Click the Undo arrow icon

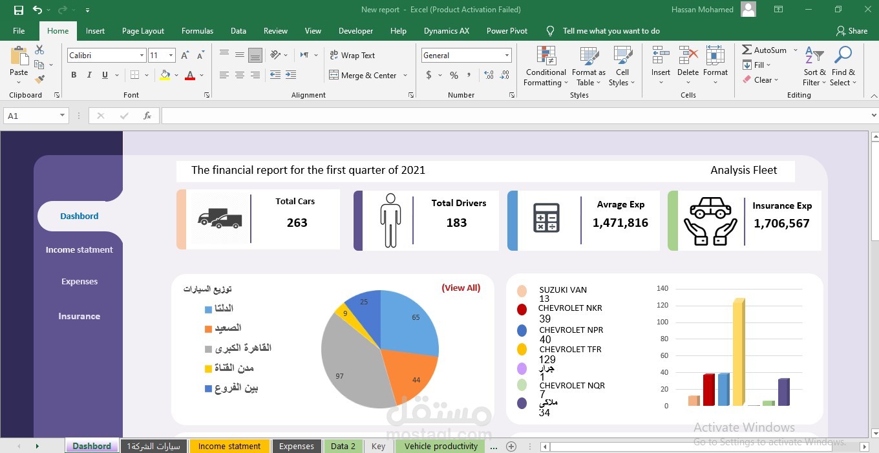37,10
